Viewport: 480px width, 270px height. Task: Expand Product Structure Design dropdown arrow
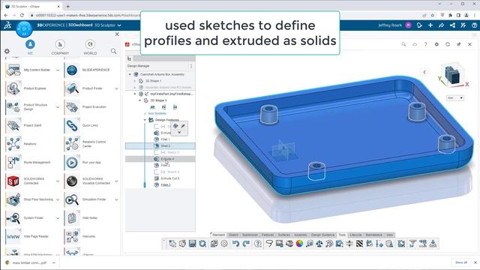pos(58,107)
